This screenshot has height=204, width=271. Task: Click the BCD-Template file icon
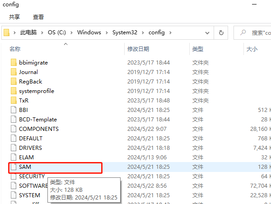click(13, 120)
